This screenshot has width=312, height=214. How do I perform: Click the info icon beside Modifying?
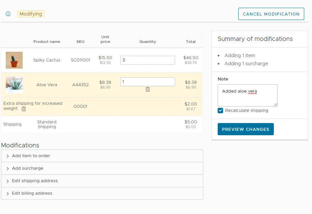coord(8,14)
